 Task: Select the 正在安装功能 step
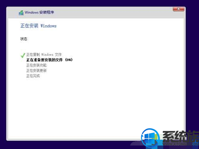click(36, 65)
